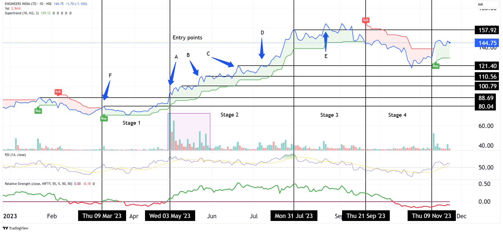Click the Wed 03 May '23 date label
503x233 pixels.
click(170, 216)
